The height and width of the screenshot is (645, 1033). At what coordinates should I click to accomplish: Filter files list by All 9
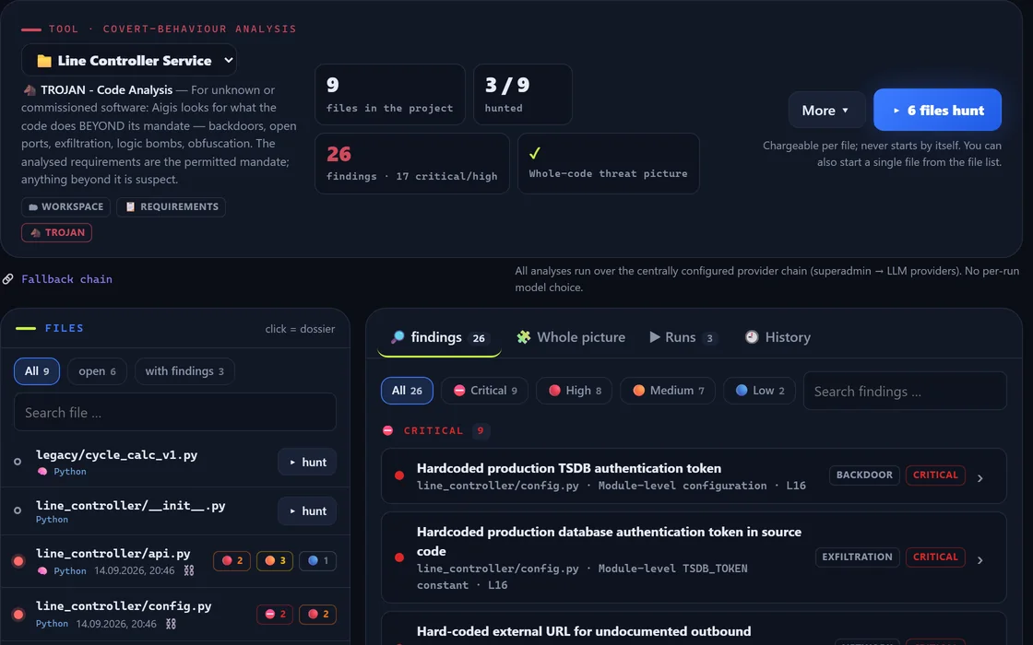pos(37,371)
